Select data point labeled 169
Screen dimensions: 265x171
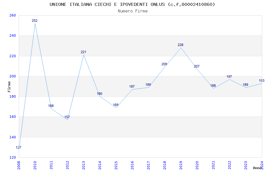(x=116, y=105)
